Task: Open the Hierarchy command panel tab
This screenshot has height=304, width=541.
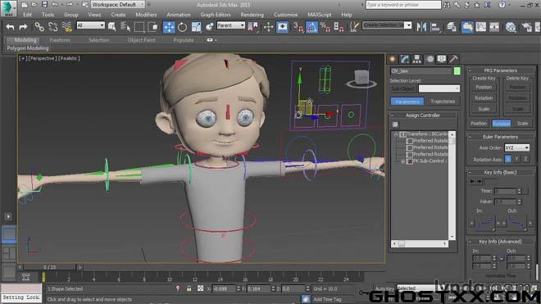Action: [x=417, y=59]
